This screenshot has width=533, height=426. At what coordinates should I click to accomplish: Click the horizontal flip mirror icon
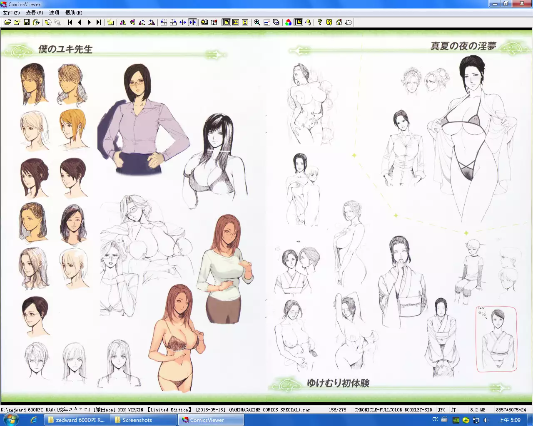point(123,22)
